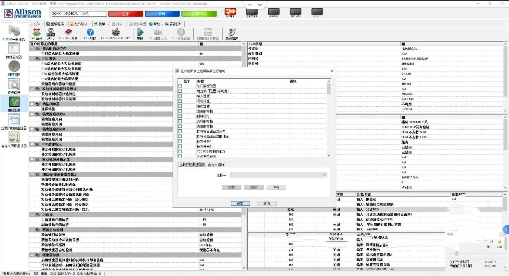Screen dimensions: 509x276
Task: Click the 取消 button in dialog
Action: (267, 204)
